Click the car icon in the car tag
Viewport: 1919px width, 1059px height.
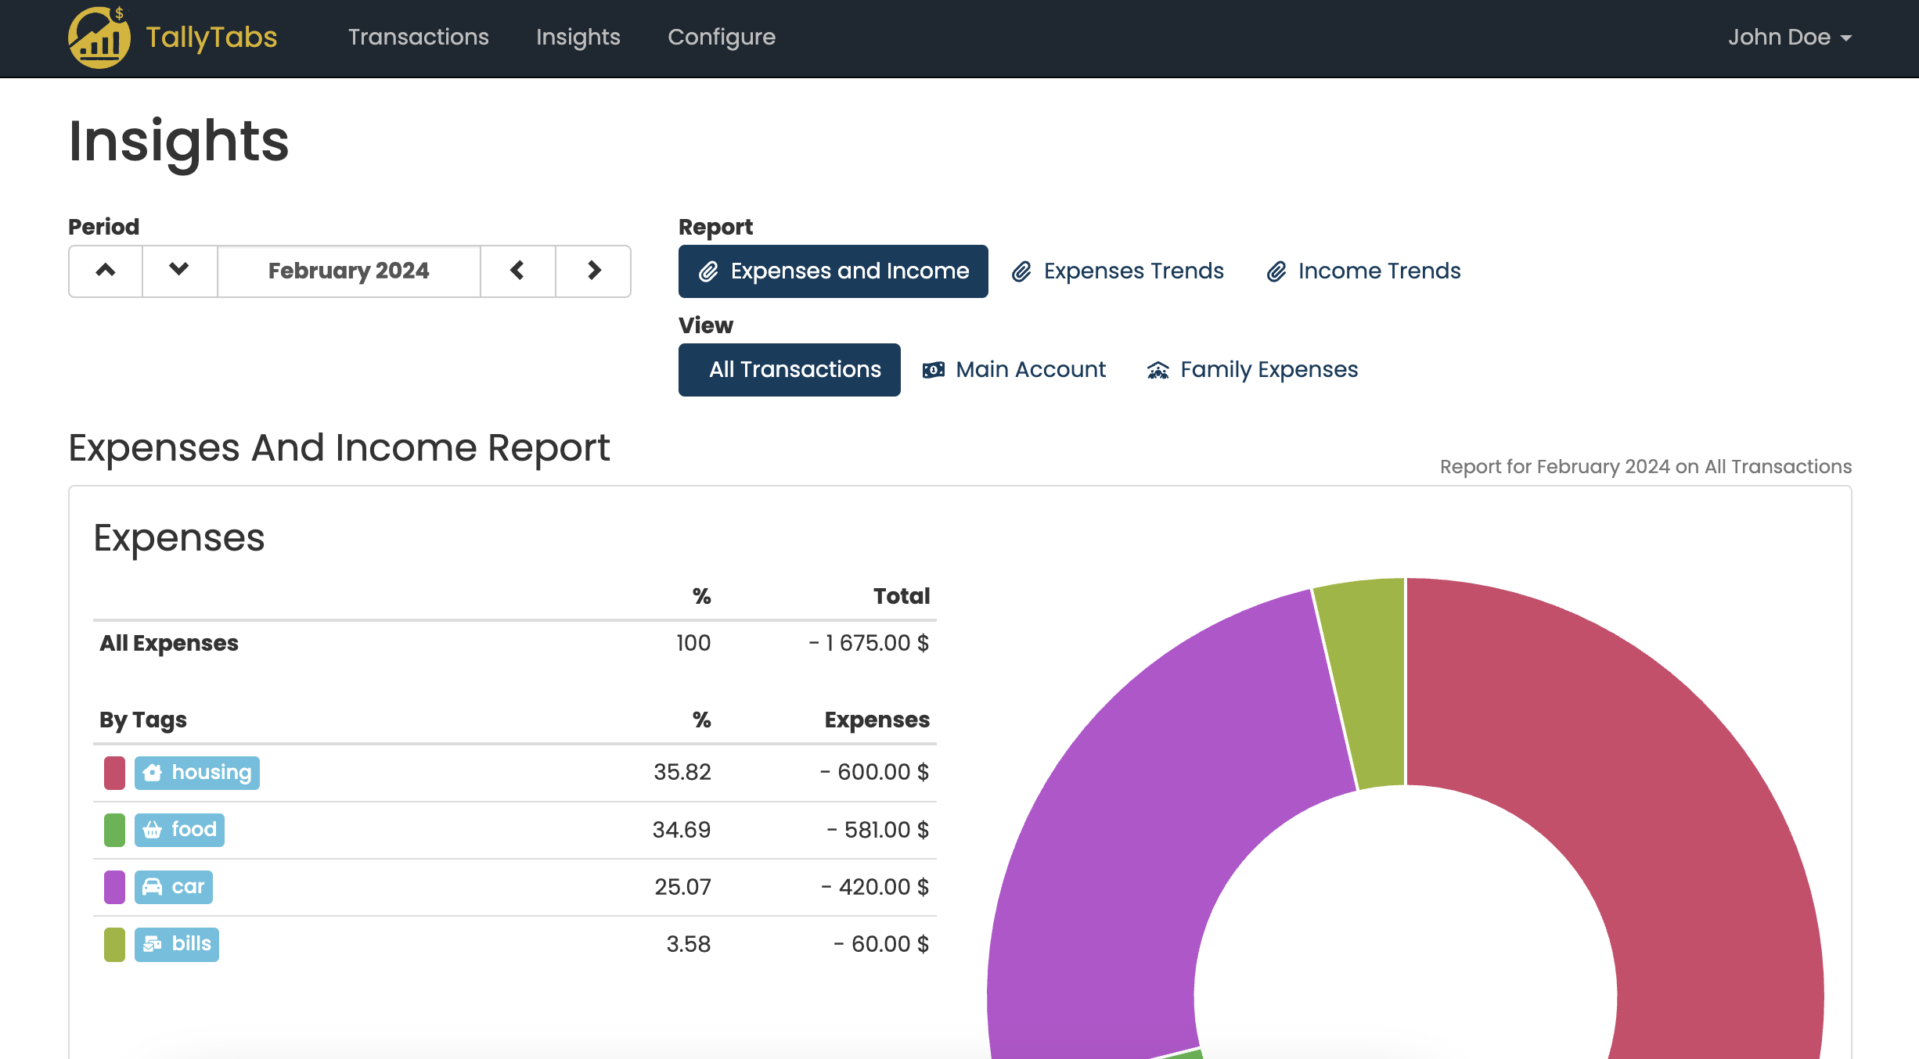[153, 887]
